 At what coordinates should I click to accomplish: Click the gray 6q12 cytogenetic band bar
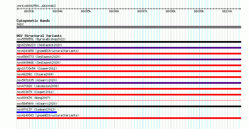(x=129, y=27)
